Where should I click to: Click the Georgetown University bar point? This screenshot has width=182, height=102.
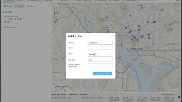[108, 31]
